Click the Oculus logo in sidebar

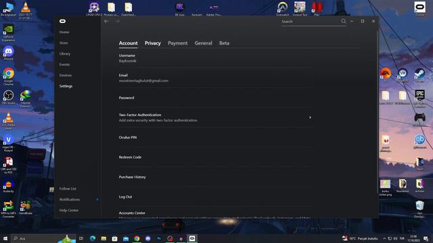63,21
